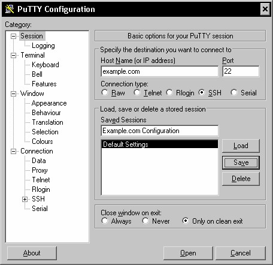Open the Appearance category

(x=49, y=103)
